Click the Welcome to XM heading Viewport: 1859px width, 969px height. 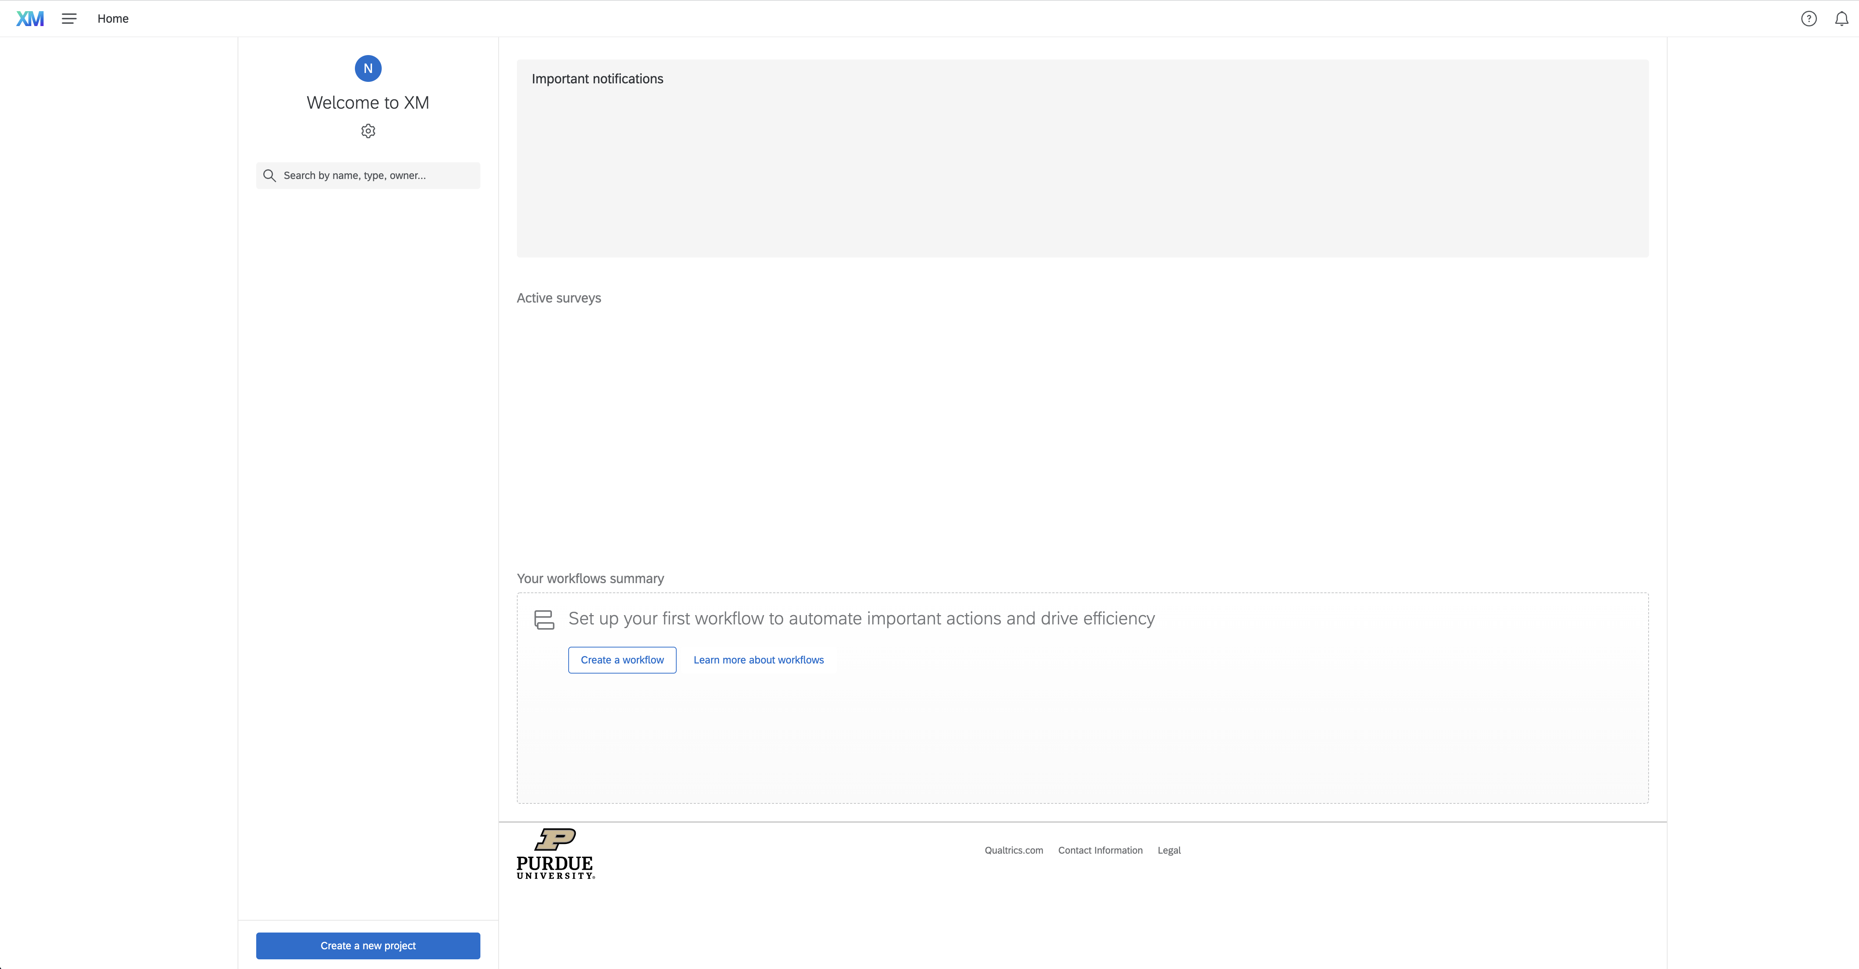[x=367, y=102]
